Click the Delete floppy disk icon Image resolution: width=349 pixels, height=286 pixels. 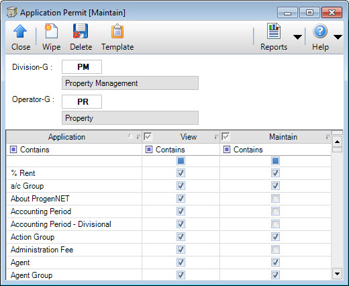pyautogui.click(x=81, y=31)
